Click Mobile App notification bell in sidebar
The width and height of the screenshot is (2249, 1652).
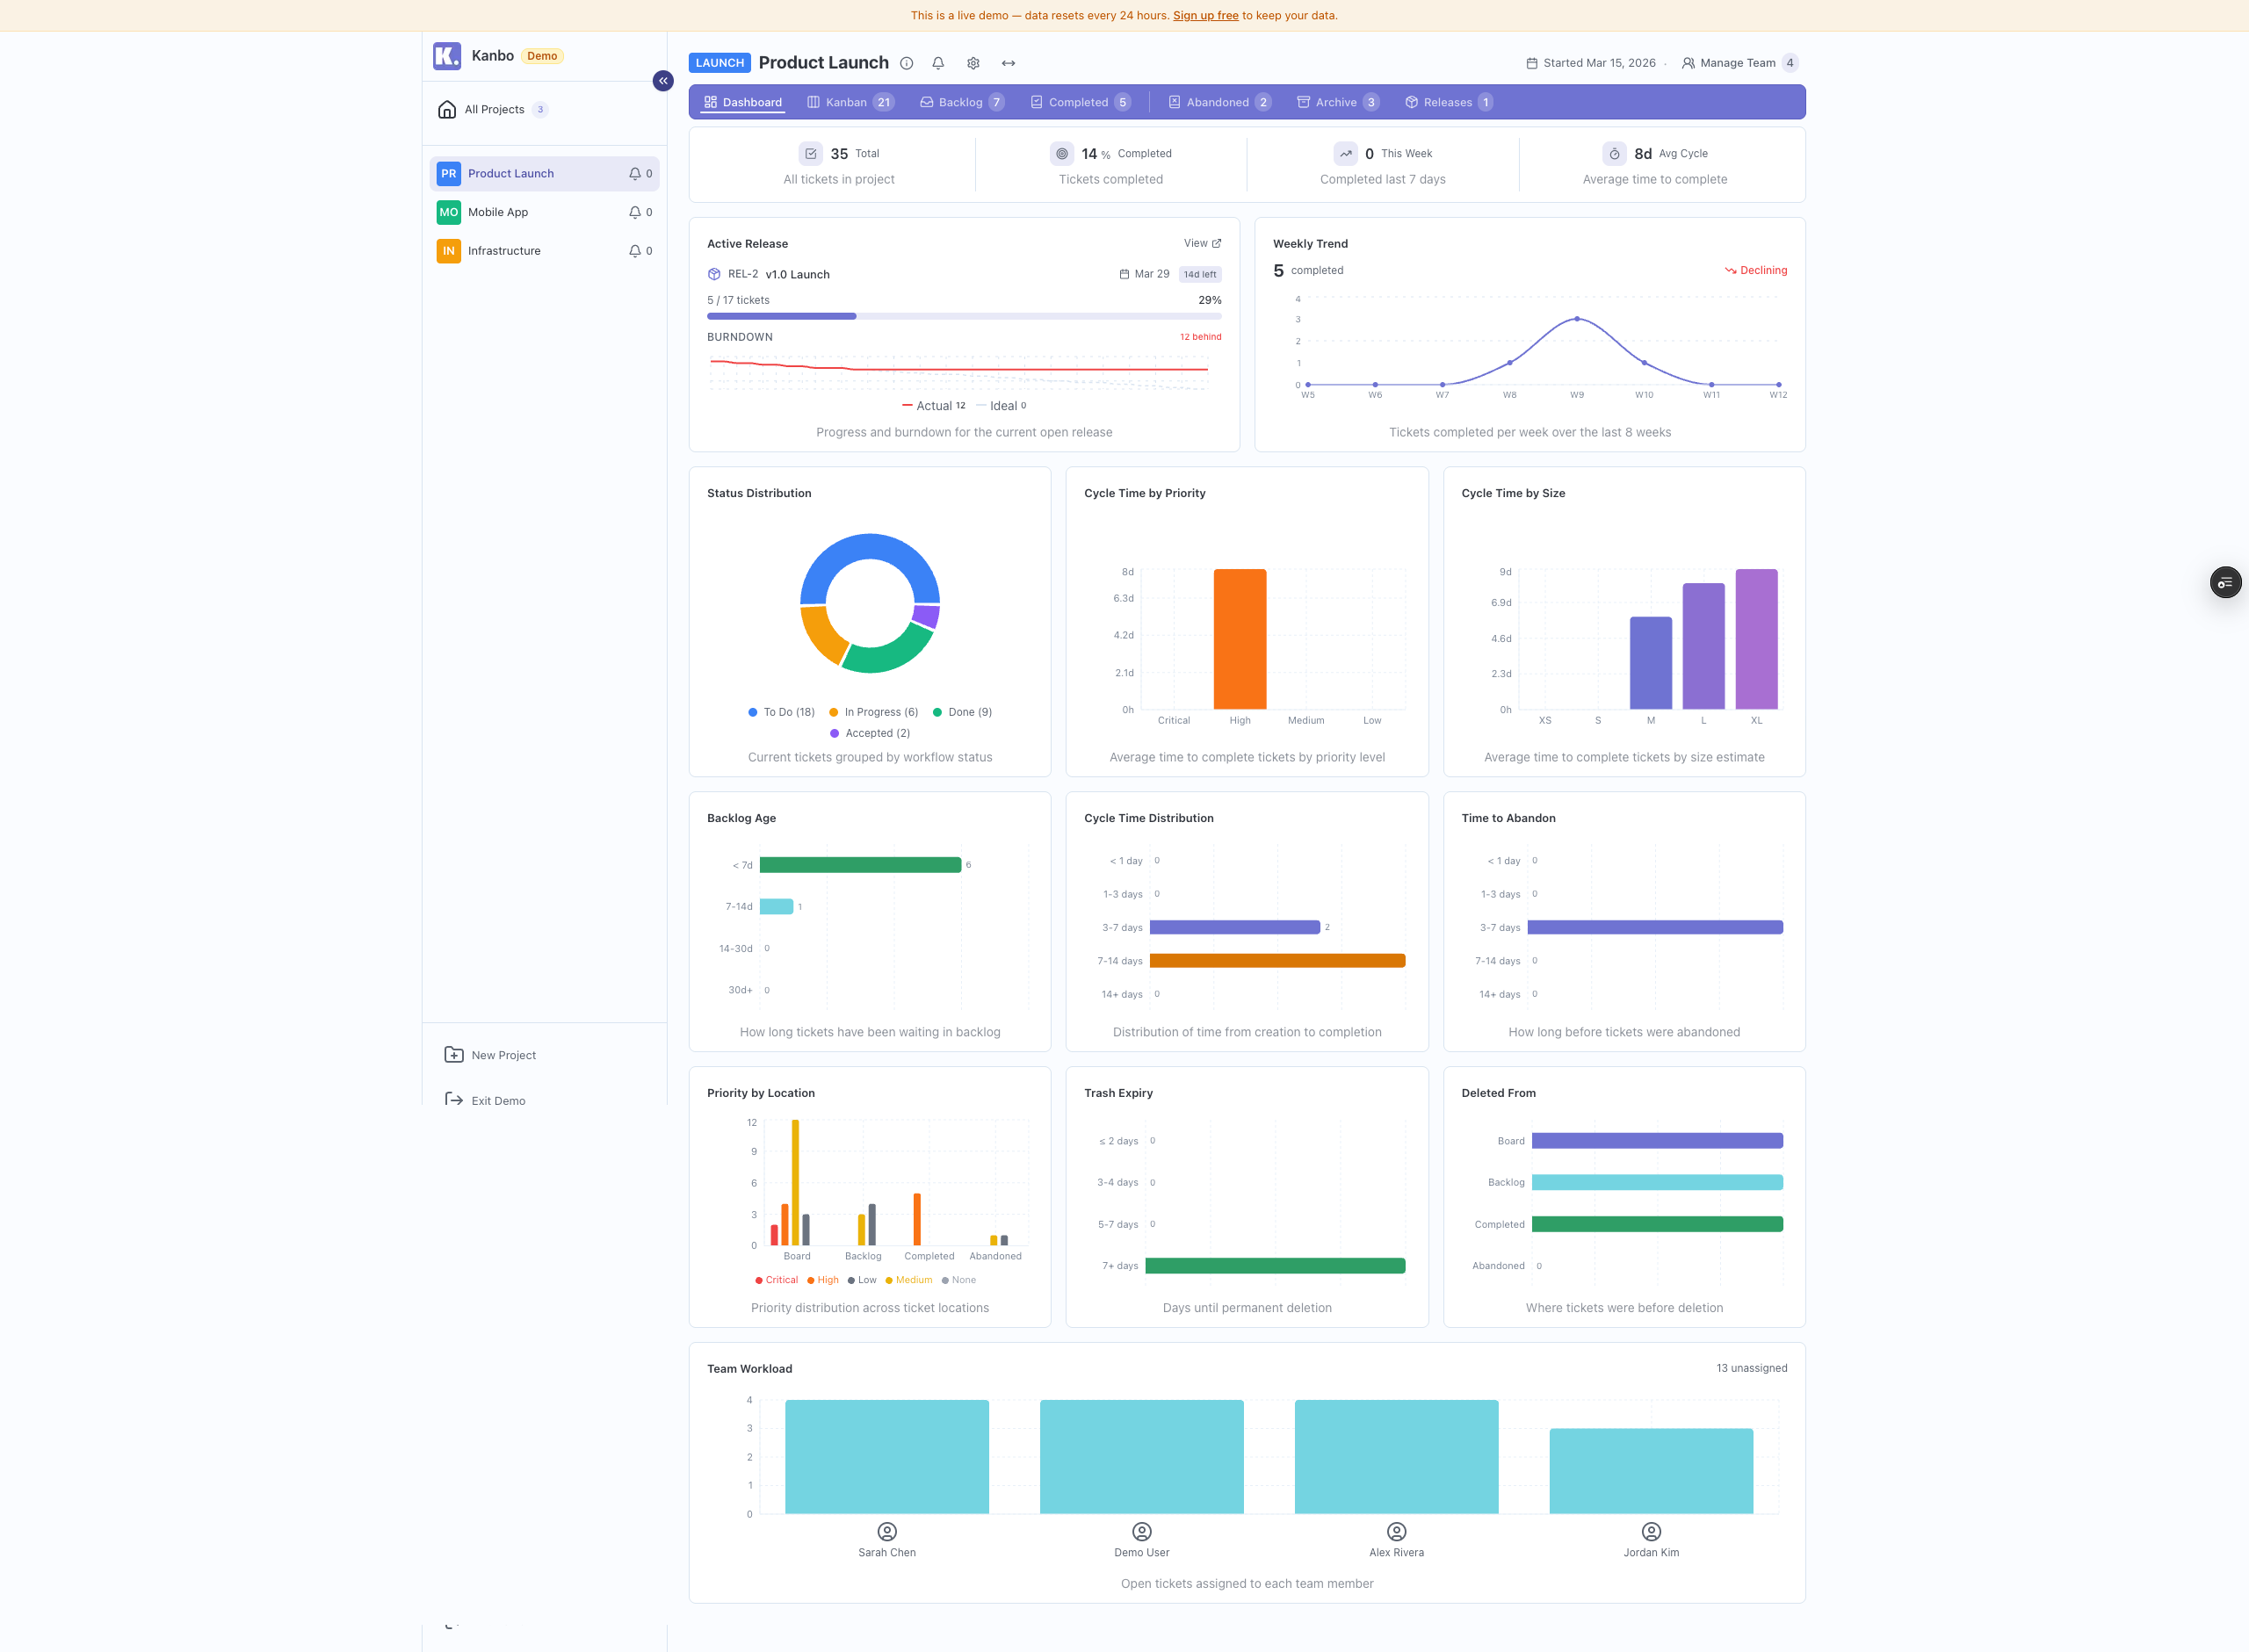click(x=635, y=212)
